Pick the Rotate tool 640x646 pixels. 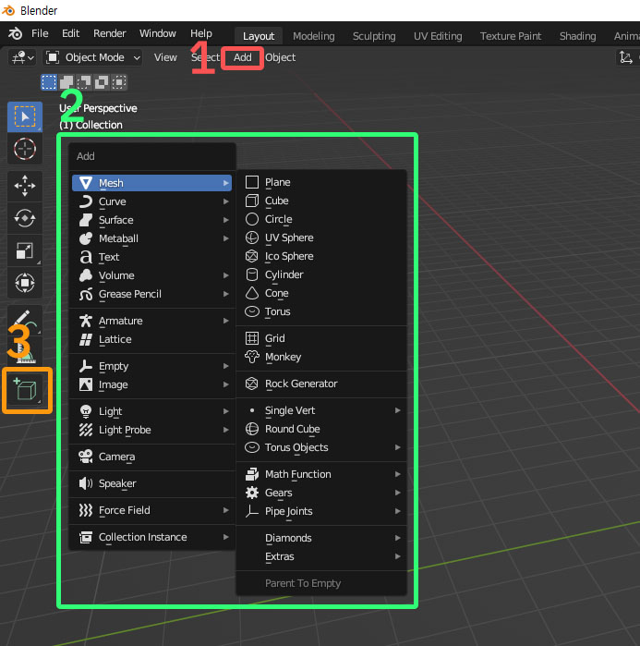point(25,217)
